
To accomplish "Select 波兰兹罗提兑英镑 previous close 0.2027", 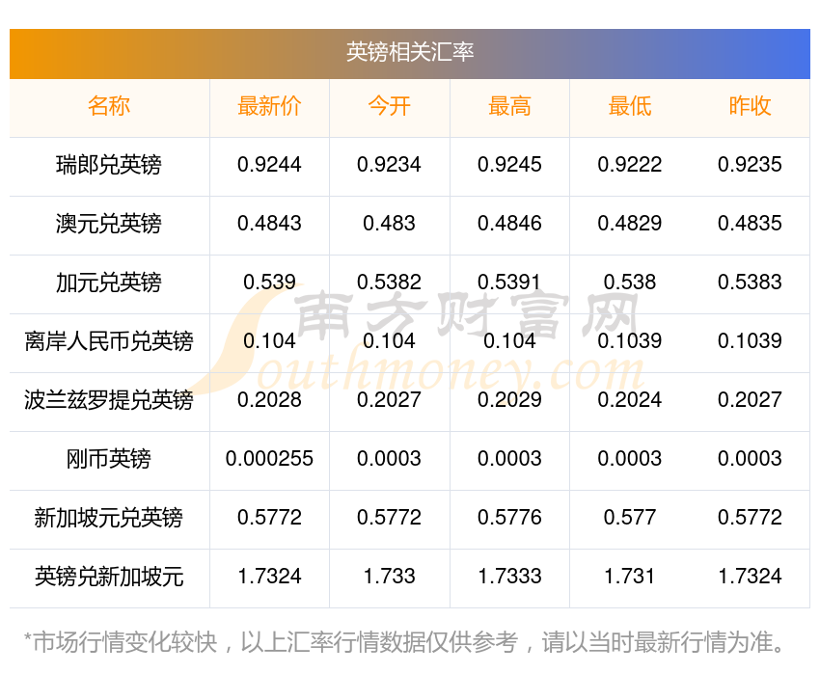I will click(750, 400).
